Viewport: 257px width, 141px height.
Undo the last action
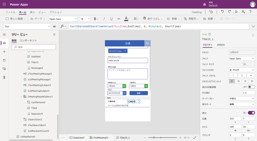click(222, 12)
